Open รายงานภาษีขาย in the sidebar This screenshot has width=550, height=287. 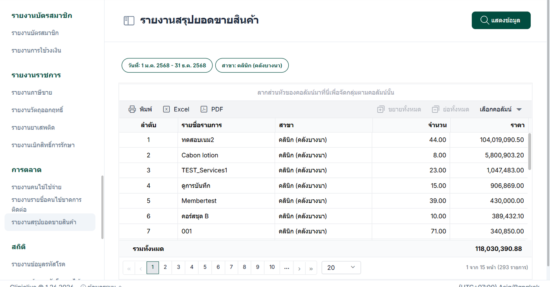pos(32,93)
